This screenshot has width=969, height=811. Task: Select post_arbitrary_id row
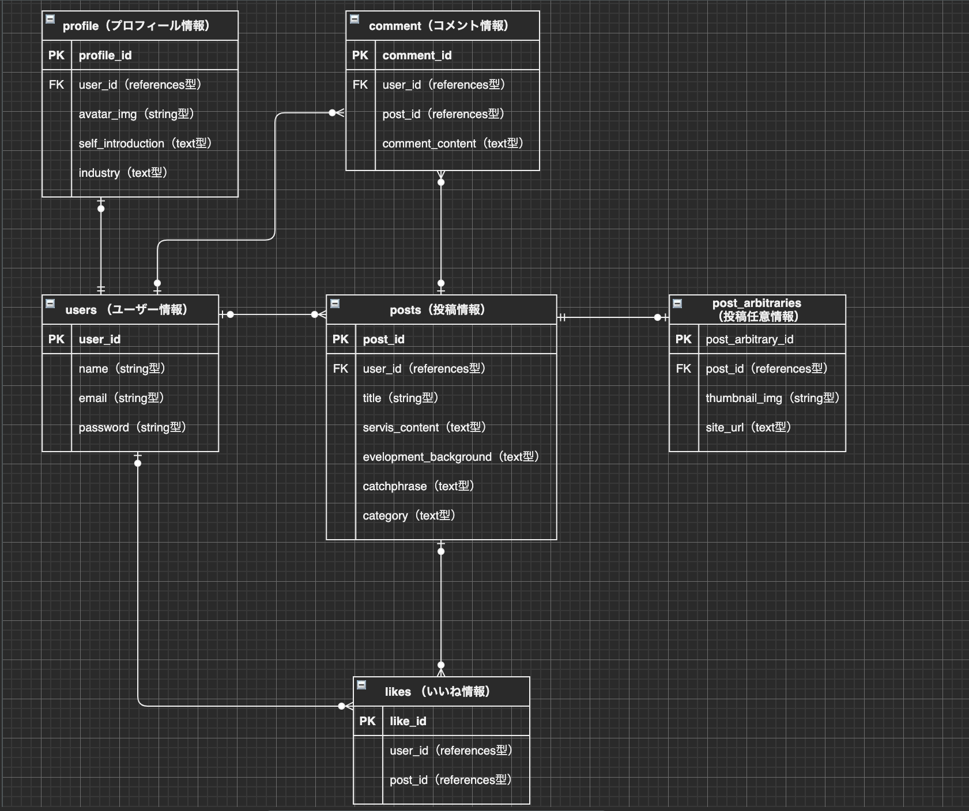click(x=757, y=339)
